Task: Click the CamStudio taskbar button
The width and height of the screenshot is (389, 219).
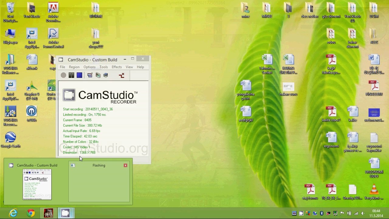Action: (x=65, y=213)
